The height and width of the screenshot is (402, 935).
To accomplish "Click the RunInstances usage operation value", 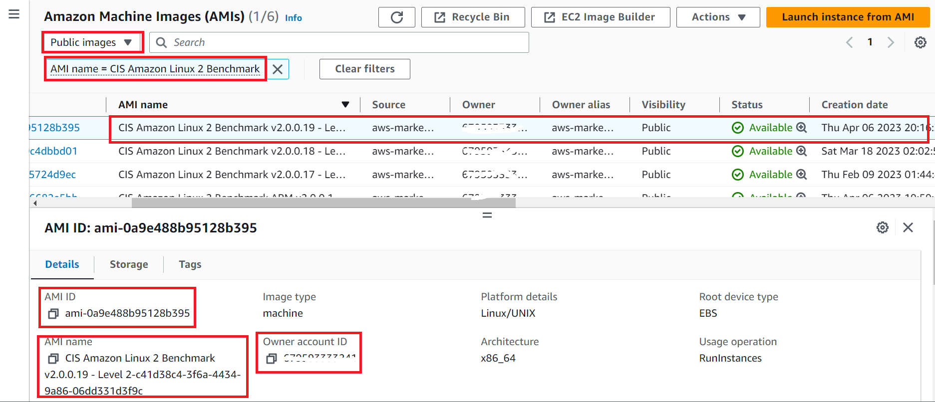I will pos(730,358).
